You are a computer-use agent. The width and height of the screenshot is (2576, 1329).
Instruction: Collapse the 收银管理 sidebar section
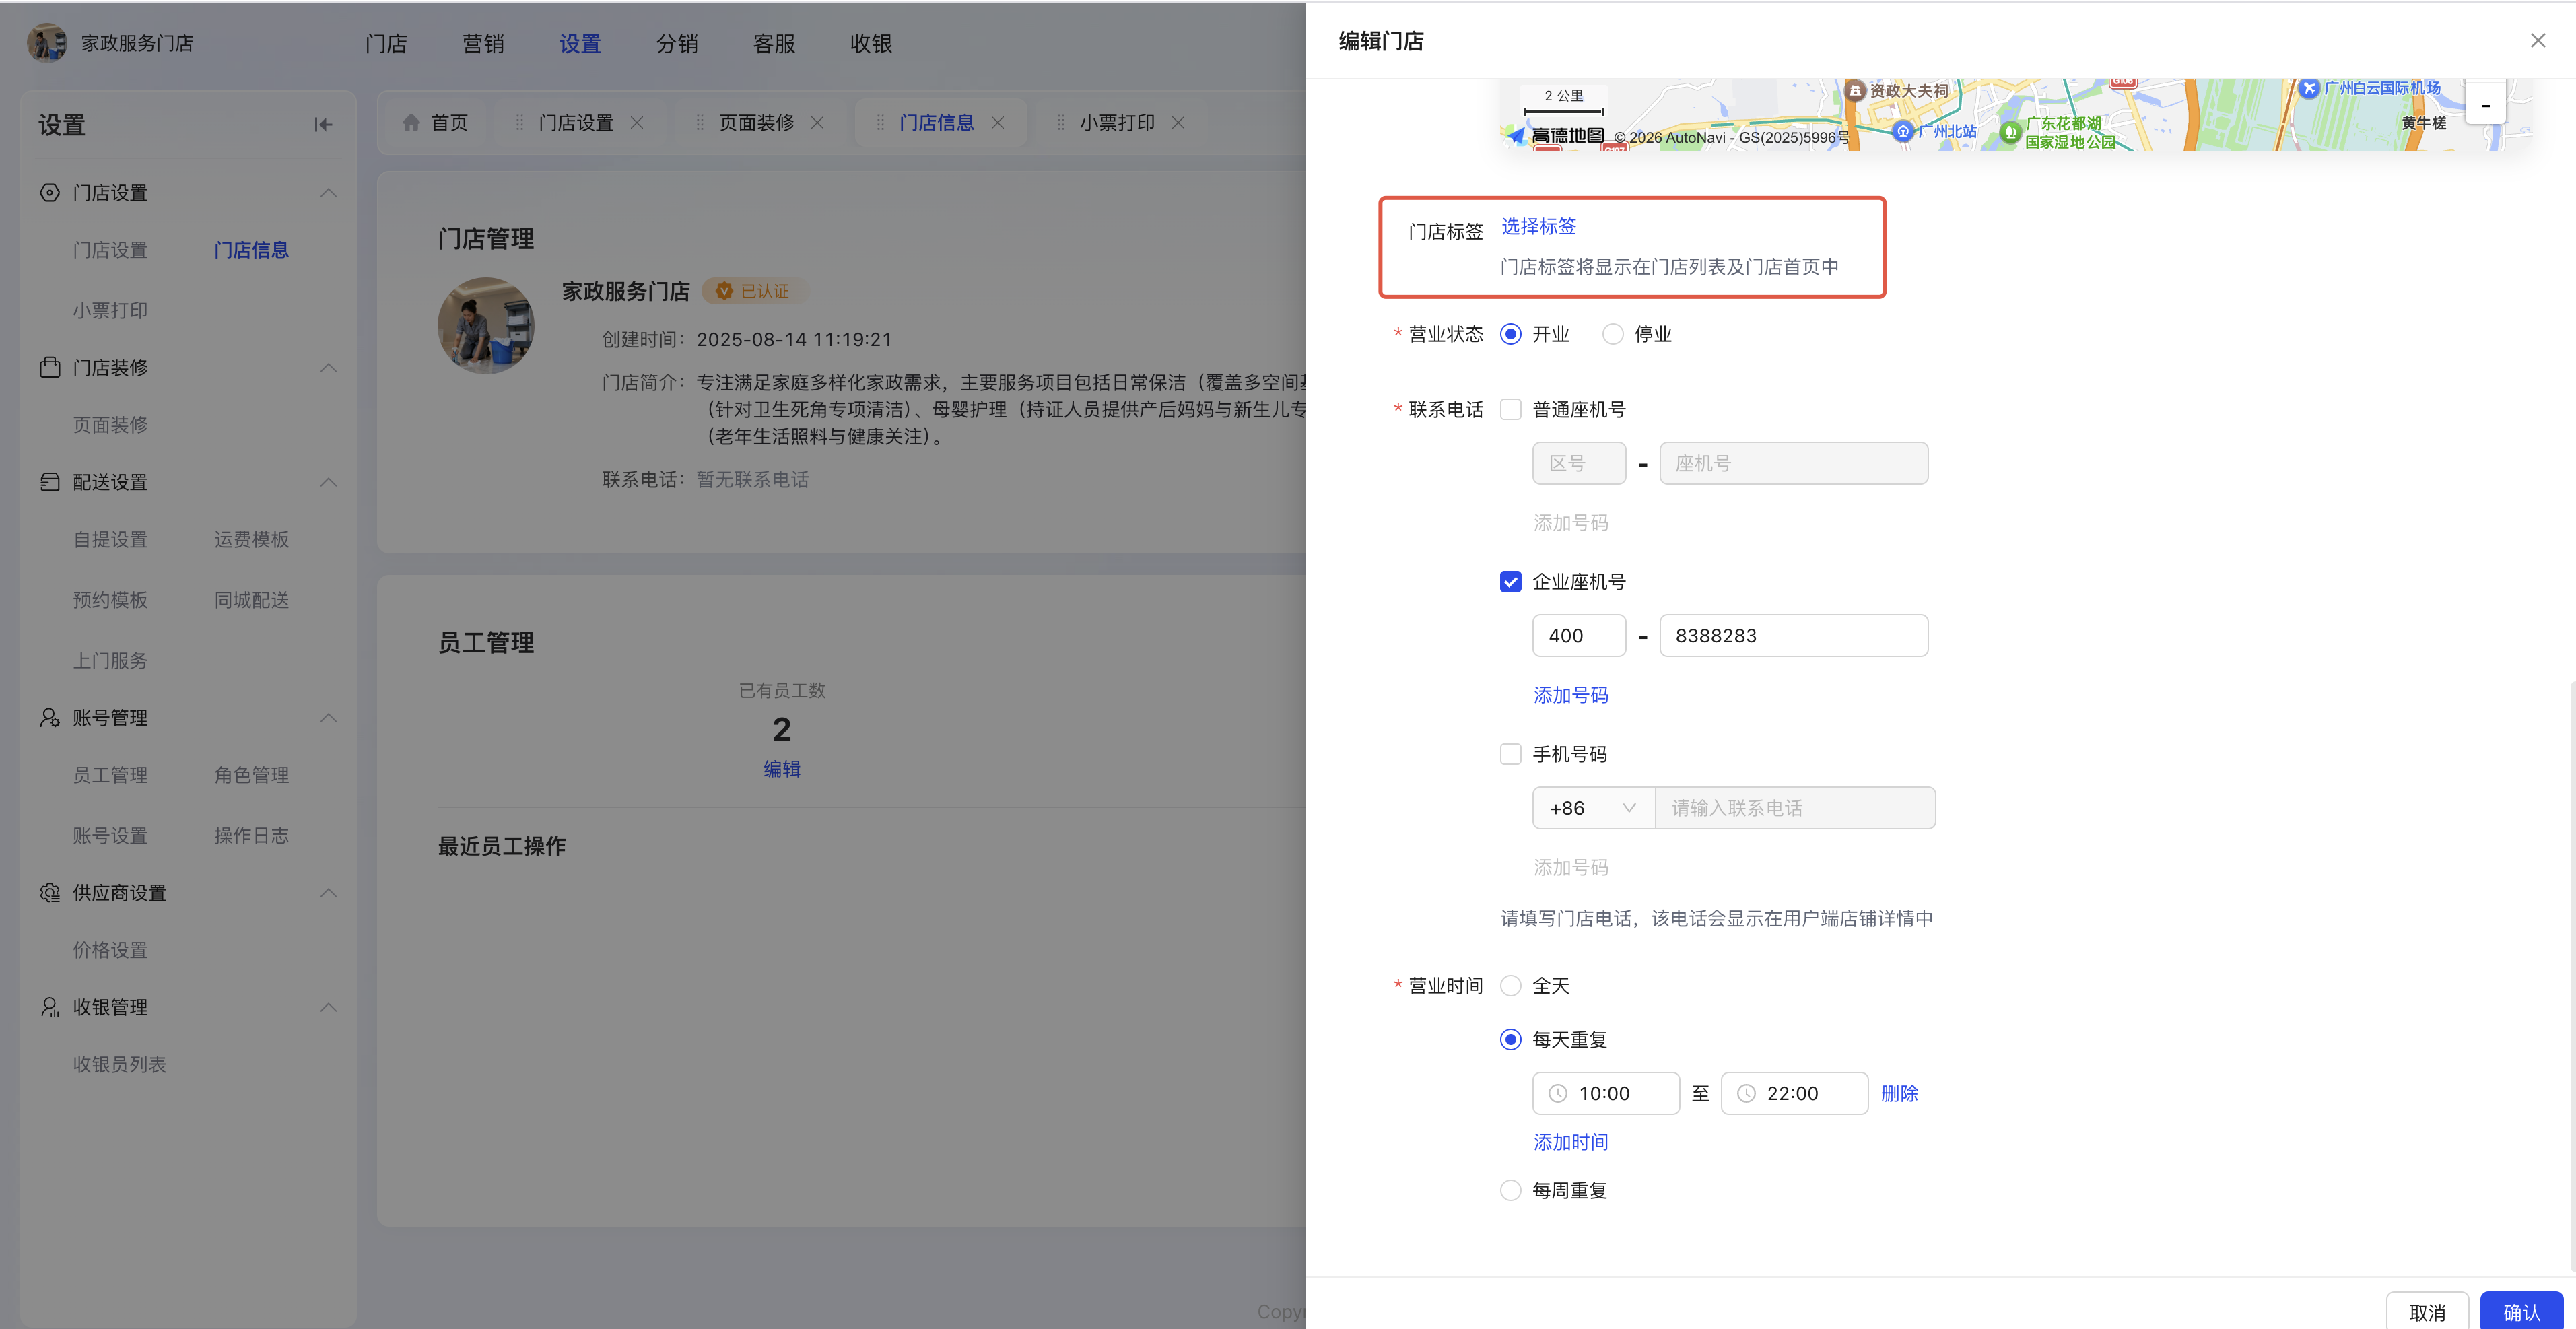[x=328, y=1007]
